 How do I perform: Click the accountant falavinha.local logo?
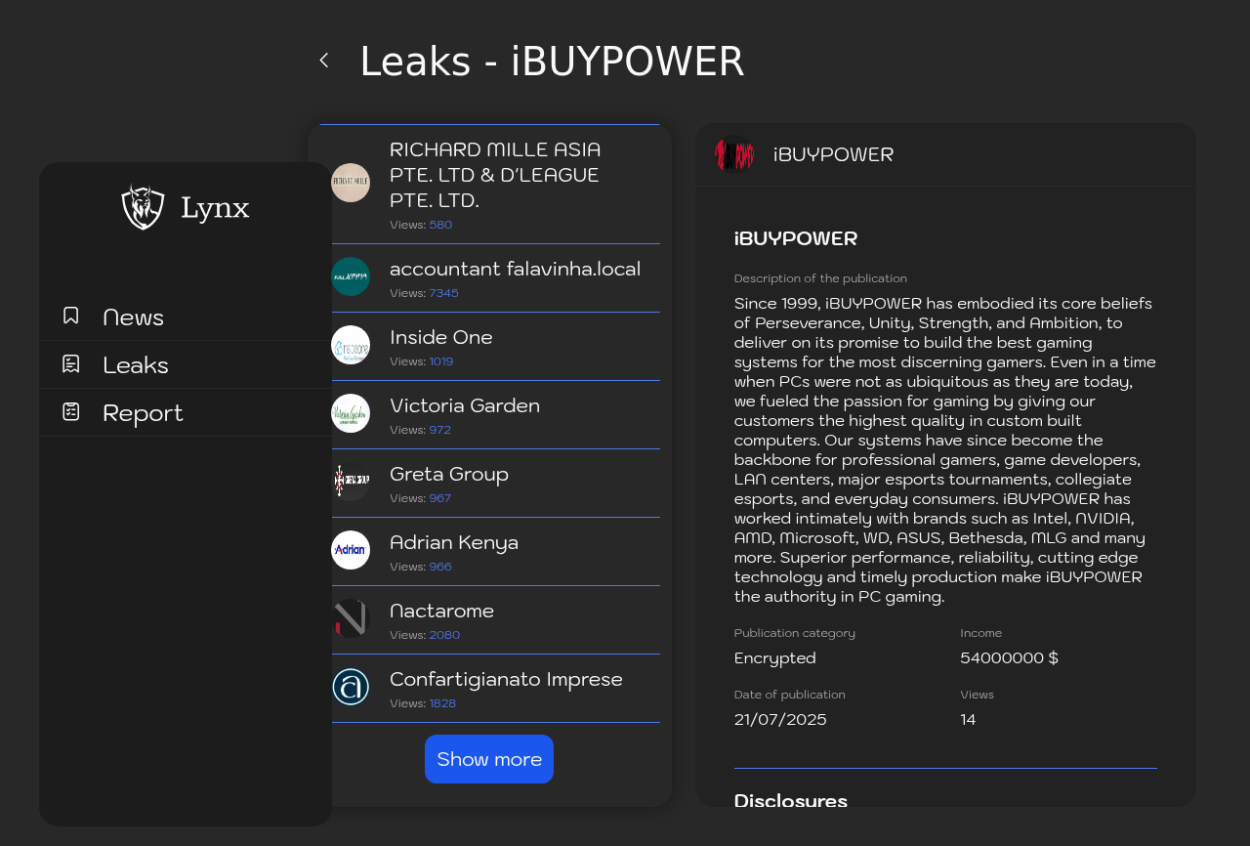coord(351,276)
